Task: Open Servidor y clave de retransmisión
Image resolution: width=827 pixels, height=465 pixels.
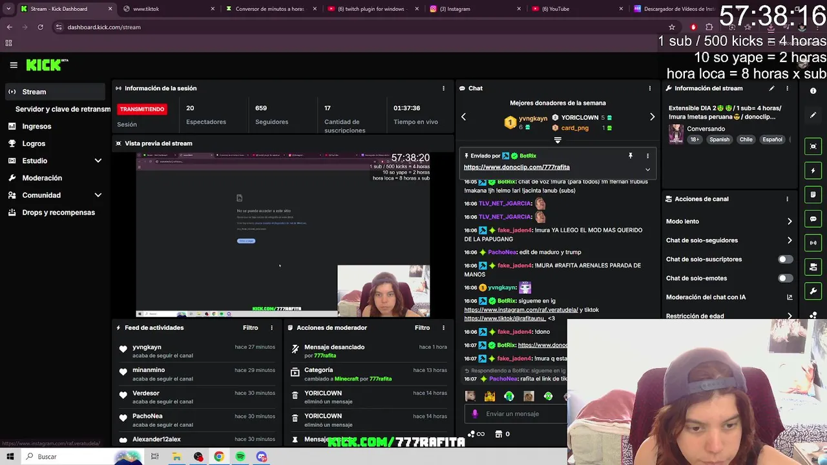Action: tap(63, 109)
